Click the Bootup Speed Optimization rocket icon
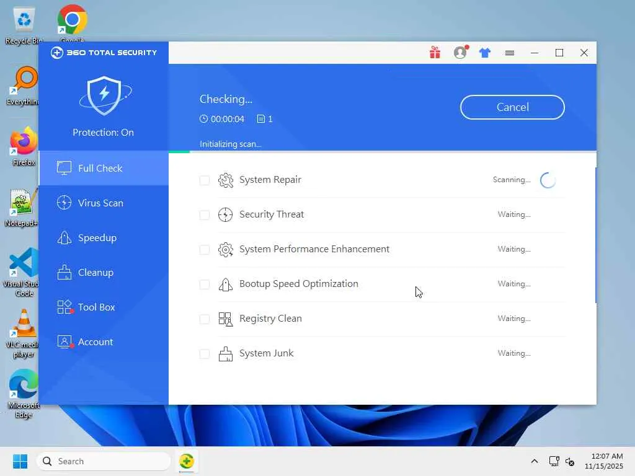The width and height of the screenshot is (635, 476). (x=226, y=284)
